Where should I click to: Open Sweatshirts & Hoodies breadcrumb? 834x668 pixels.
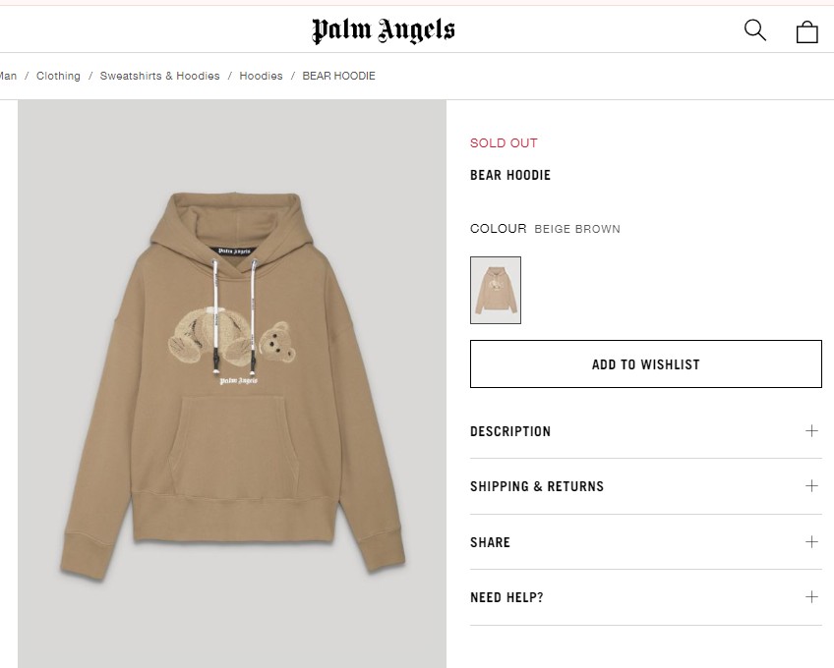(159, 76)
